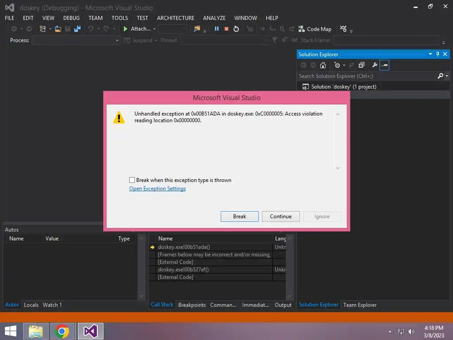Viewport: 453px width, 340px height.
Task: Enable Break when this exception type is thrown
Action: [x=132, y=180]
